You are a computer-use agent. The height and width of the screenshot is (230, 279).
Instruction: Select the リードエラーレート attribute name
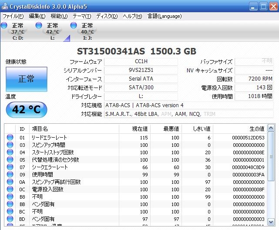click(49, 138)
